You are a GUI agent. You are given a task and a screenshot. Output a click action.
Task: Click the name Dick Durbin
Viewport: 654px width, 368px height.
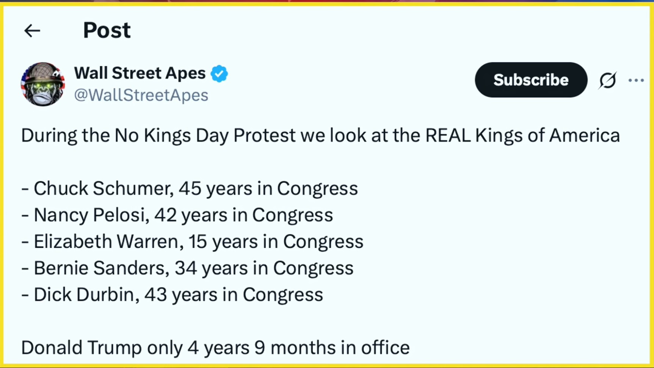pos(84,294)
